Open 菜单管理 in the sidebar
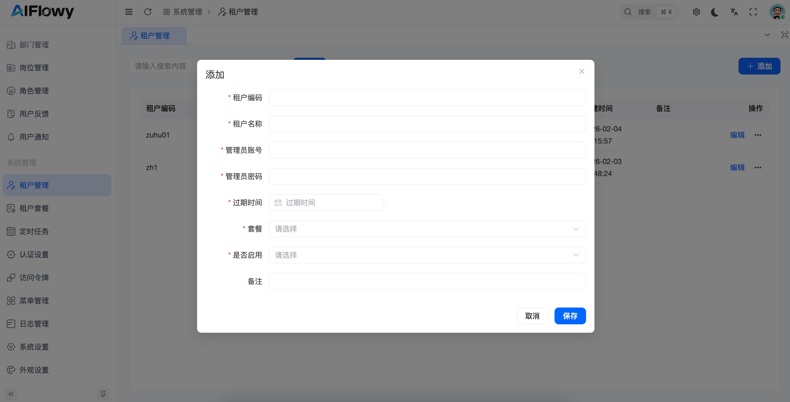This screenshot has height=402, width=790. (x=34, y=301)
